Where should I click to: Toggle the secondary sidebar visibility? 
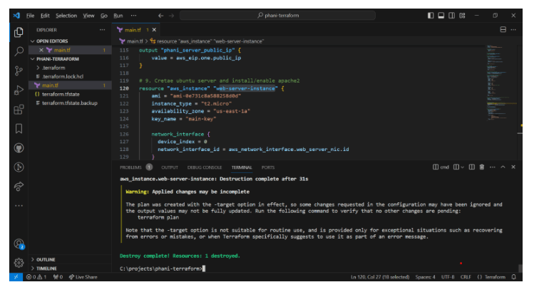point(451,15)
